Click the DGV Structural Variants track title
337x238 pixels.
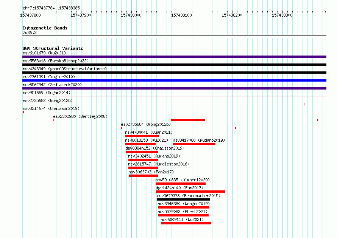coord(53,48)
